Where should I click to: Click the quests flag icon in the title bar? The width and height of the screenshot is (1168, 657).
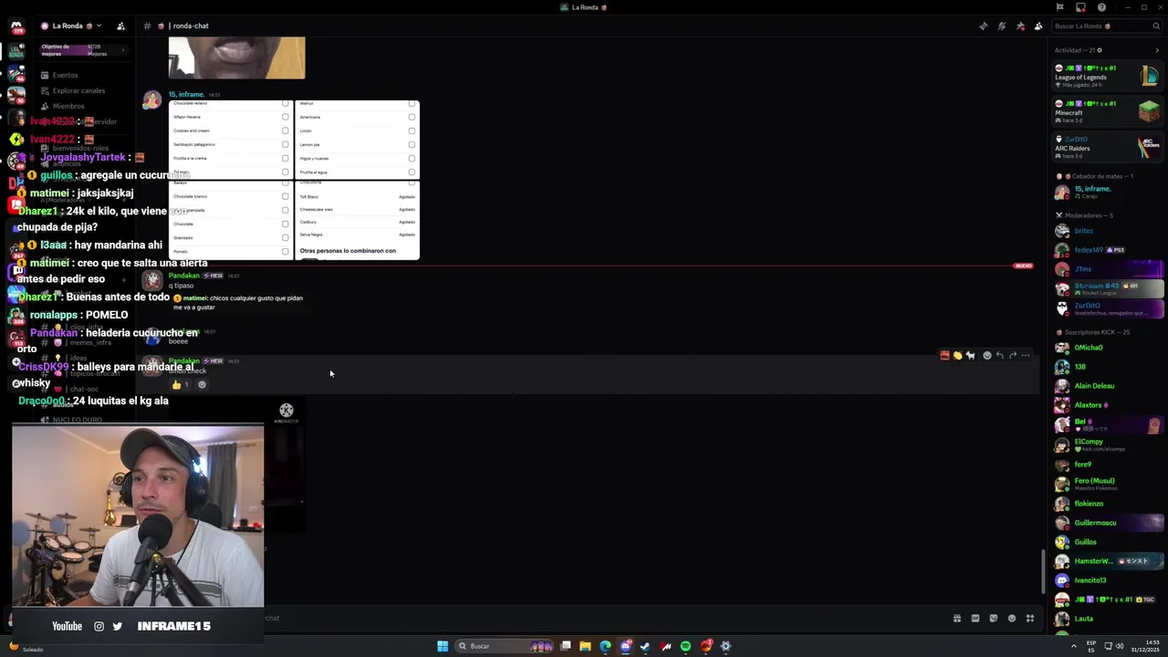[1060, 7]
